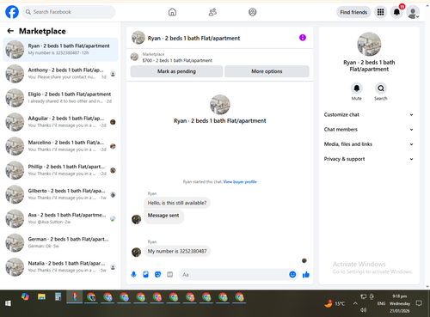
Task: Show hidden system tray icons
Action: [x=355, y=303]
